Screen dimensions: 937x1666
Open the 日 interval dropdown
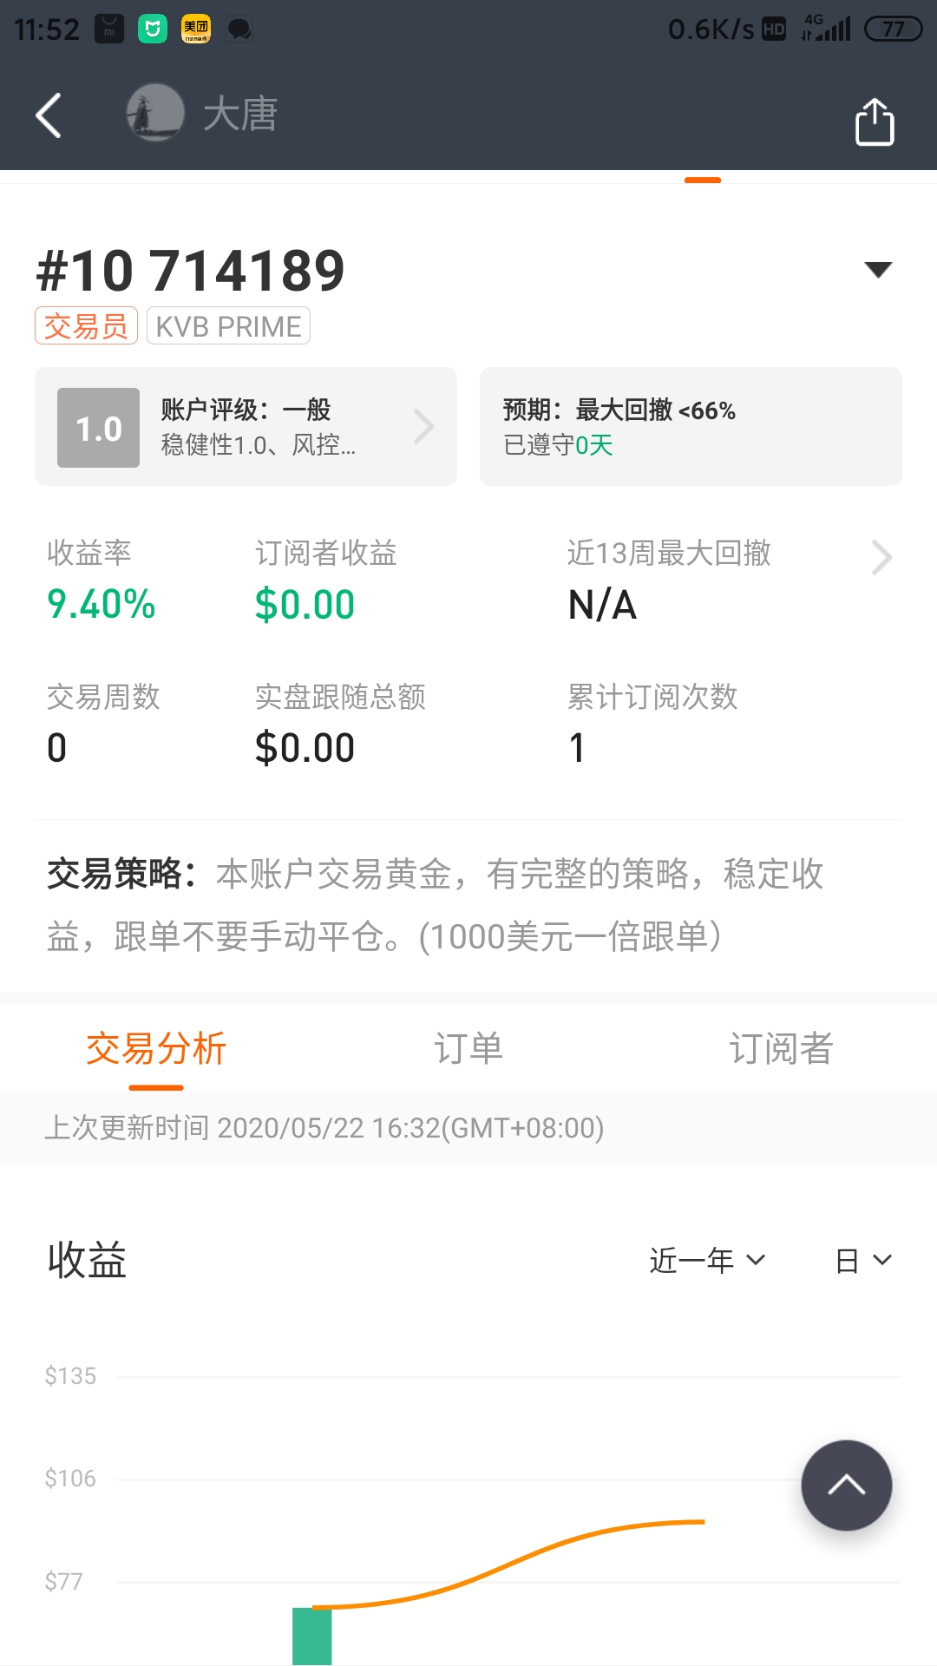(863, 1260)
